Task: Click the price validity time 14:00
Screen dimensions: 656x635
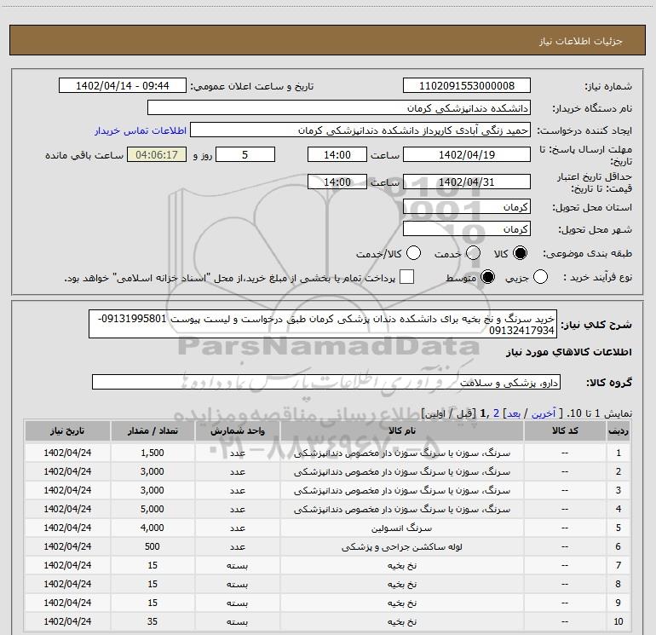Action: coord(337,182)
